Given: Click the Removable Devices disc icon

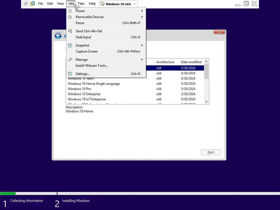Looking at the screenshot, I should click(70, 17).
